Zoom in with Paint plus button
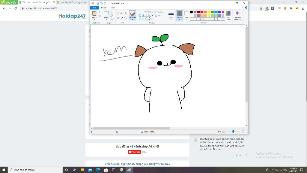The image size is (307, 173). point(243,132)
